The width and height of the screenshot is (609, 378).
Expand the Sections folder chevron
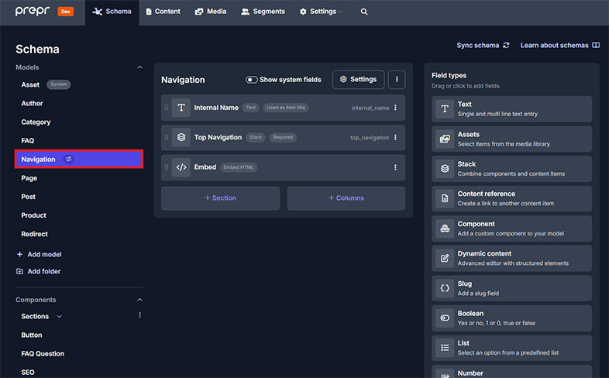click(x=60, y=317)
